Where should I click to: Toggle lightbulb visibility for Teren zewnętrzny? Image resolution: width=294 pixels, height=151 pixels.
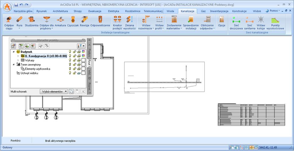(x=70, y=64)
